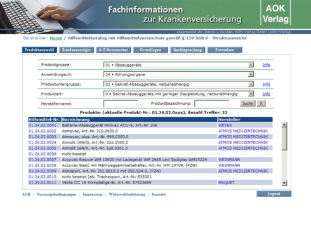Click the Hersteller column header
The height and width of the screenshot is (233, 311).
click(x=245, y=119)
